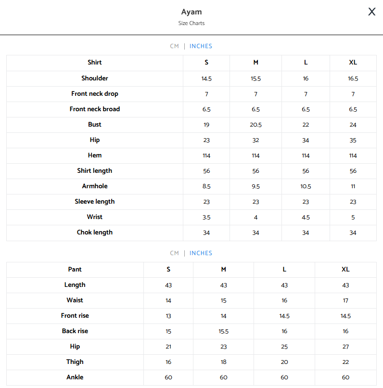Image resolution: width=383 pixels, height=388 pixels.
Task: Click the Shoulder row label
Action: pos(95,78)
